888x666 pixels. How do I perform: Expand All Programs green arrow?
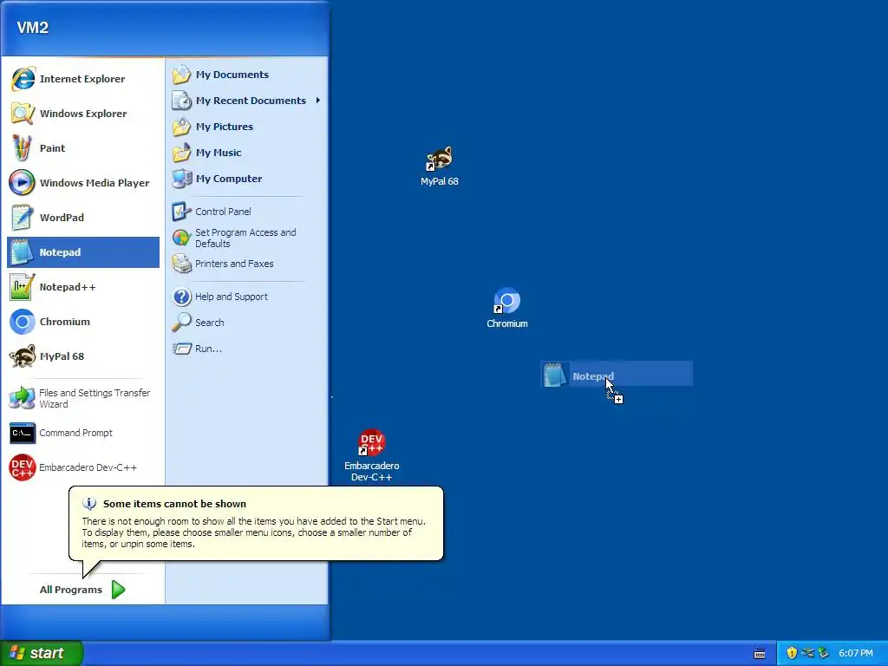[x=118, y=590]
